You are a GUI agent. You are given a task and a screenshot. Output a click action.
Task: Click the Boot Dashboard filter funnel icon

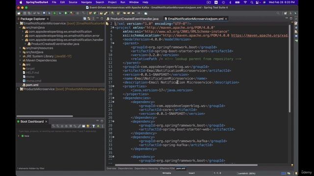94,126
